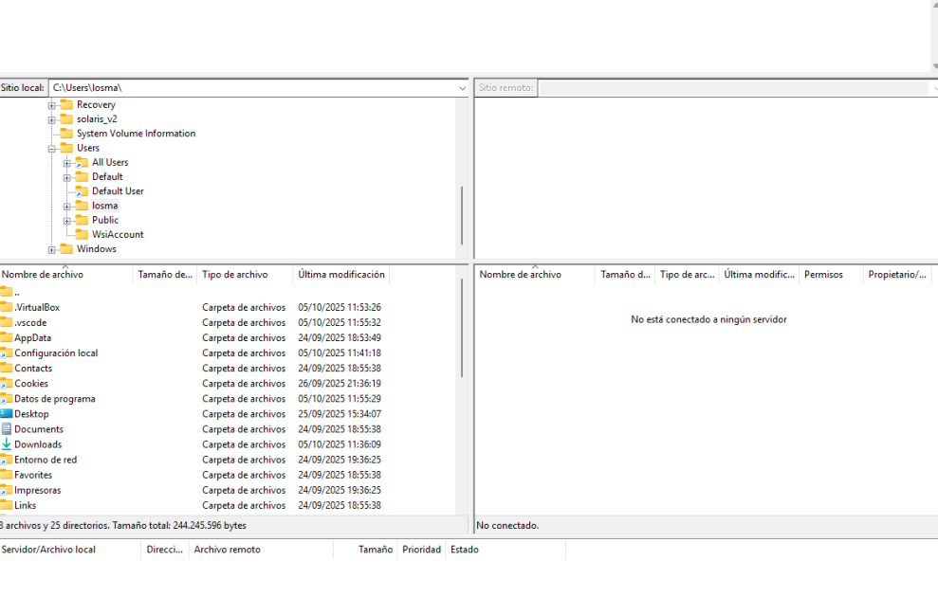Sort by Tipo de archivo column header
The image size is (938, 615).
[234, 275]
